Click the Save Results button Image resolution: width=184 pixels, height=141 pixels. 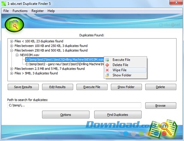tap(23, 87)
